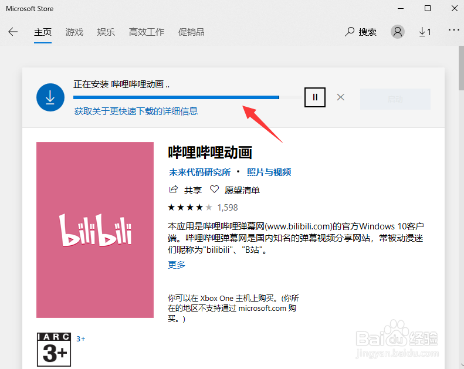Click the bilibili app poster image
The image size is (464, 369).
pyautogui.click(x=95, y=230)
